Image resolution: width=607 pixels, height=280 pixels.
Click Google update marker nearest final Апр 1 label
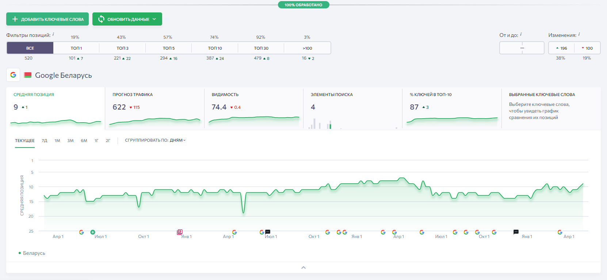(x=560, y=232)
